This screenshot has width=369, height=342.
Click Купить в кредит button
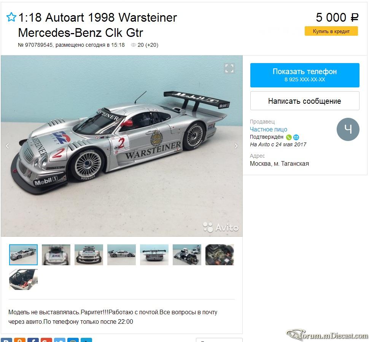[331, 31]
